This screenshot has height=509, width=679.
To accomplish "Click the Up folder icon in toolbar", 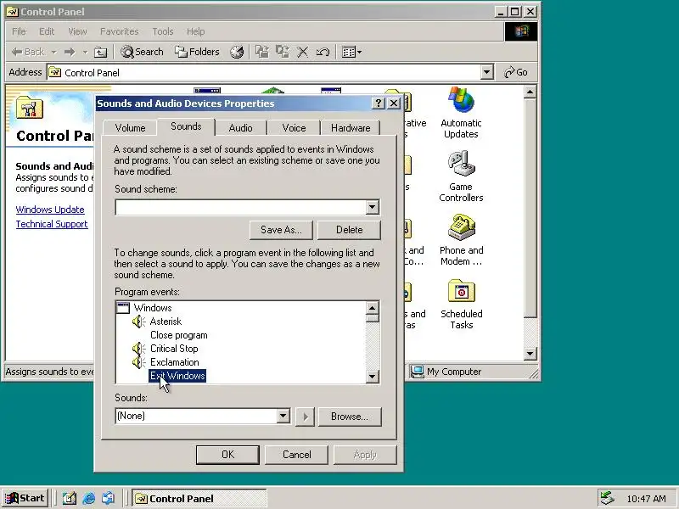I will coord(100,52).
